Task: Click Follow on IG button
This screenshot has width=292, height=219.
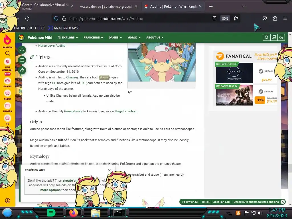Action: [x=190, y=202]
